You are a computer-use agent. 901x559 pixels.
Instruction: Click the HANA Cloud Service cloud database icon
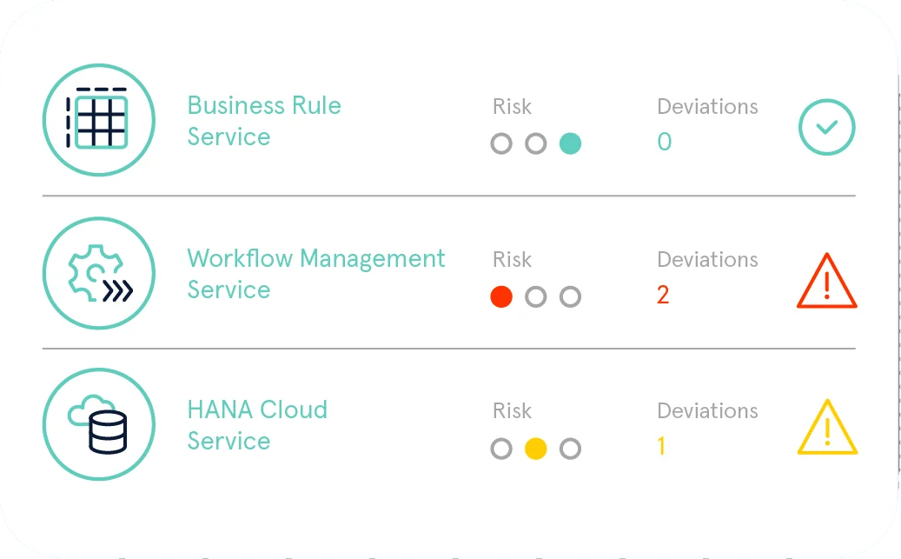[98, 423]
